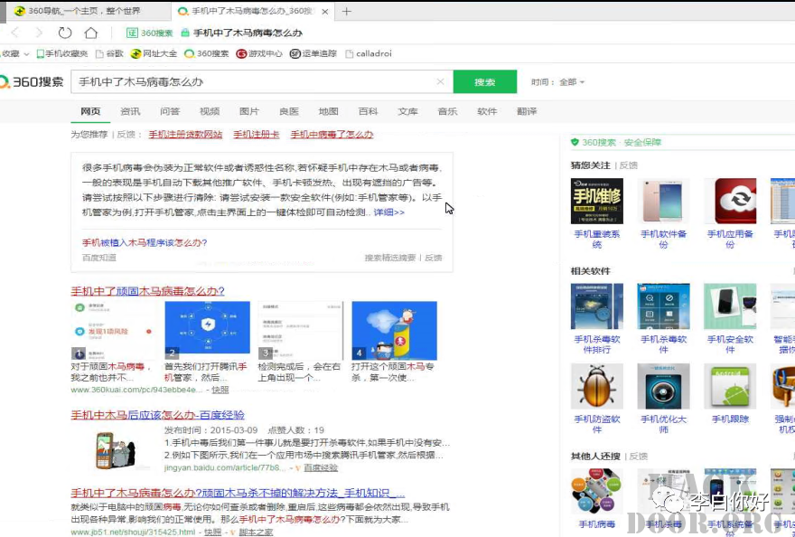Screen dimensions: 795x537
Task: Go to browser home page icon
Action: 90,33
